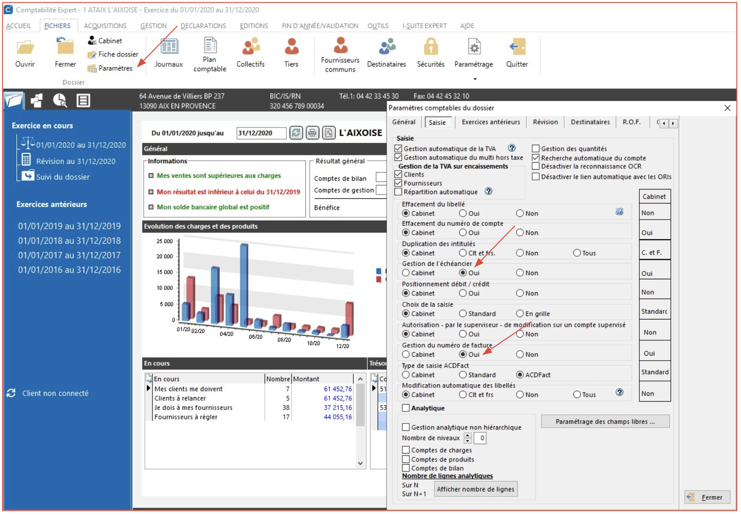
Task: Select the folder view icon in the dark toolbar
Action: pos(14,100)
